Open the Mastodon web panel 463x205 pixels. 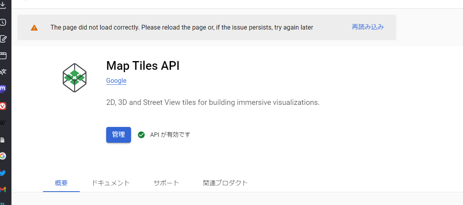point(3,89)
